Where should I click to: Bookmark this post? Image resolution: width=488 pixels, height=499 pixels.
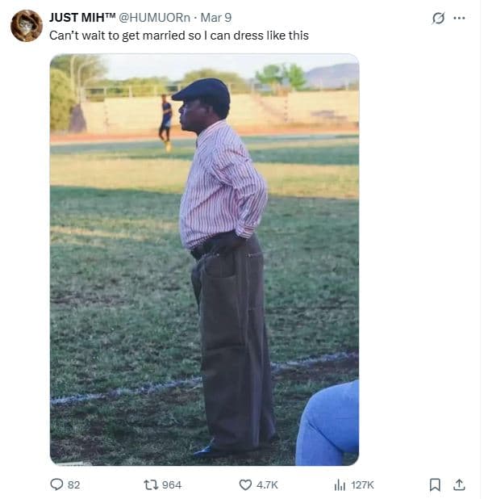point(435,484)
